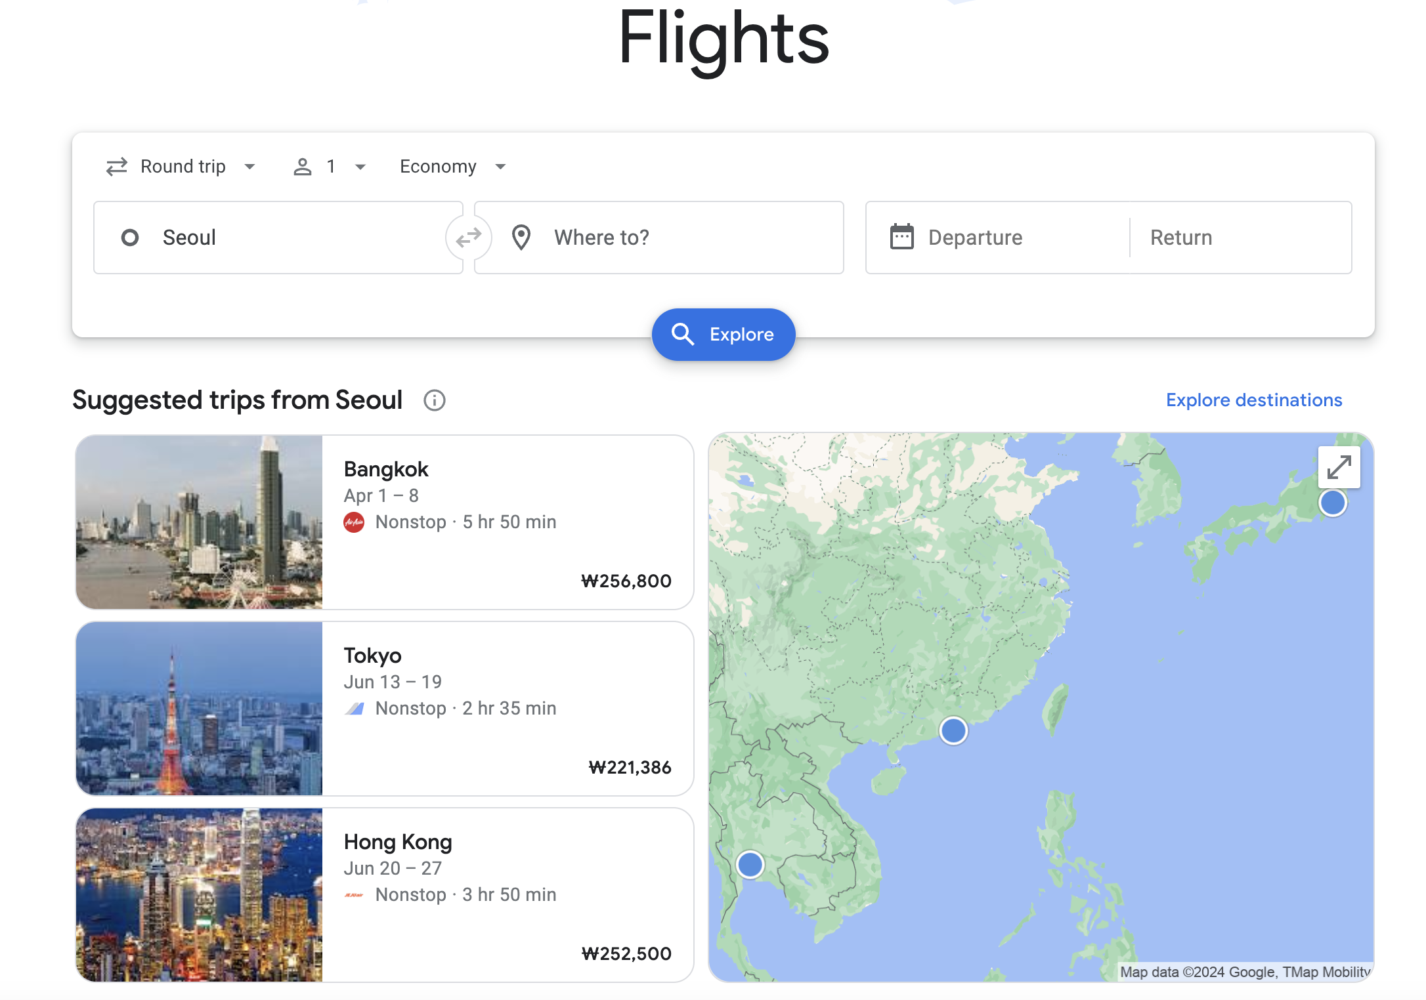Click the calendar icon for departure date
The width and height of the screenshot is (1426, 1000).
tap(901, 238)
